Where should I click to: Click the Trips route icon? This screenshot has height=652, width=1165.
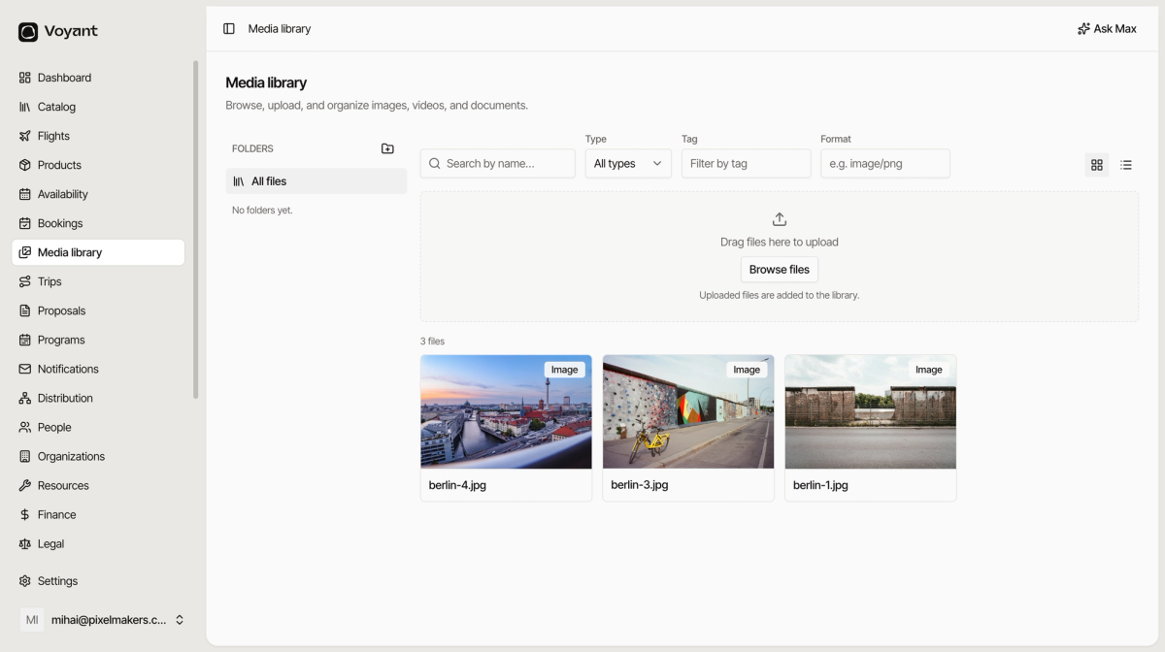(x=25, y=281)
